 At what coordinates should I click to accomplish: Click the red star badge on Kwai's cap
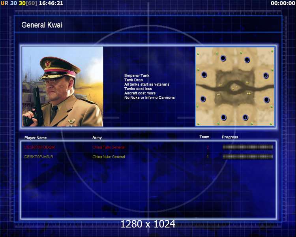click(48, 63)
